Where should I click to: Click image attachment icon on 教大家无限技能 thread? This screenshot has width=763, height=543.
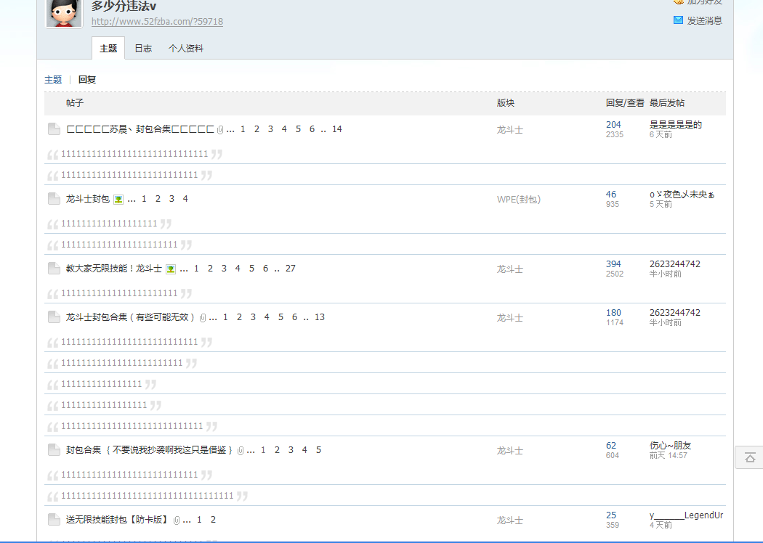[171, 269]
